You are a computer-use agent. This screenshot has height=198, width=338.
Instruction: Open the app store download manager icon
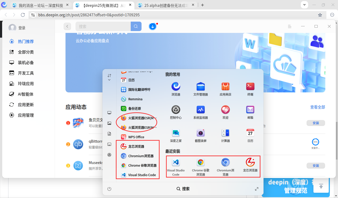pyautogui.click(x=153, y=26)
